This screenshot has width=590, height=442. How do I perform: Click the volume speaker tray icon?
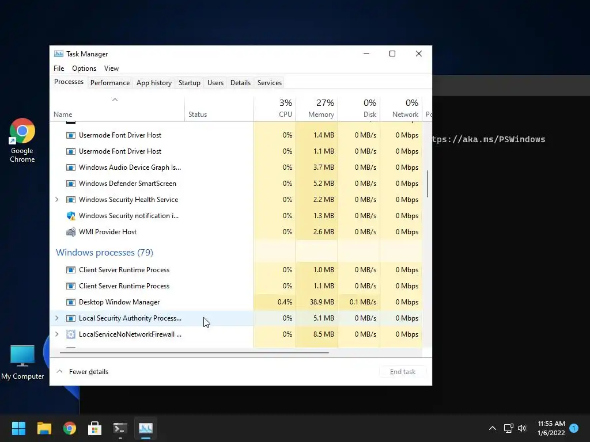coord(522,428)
